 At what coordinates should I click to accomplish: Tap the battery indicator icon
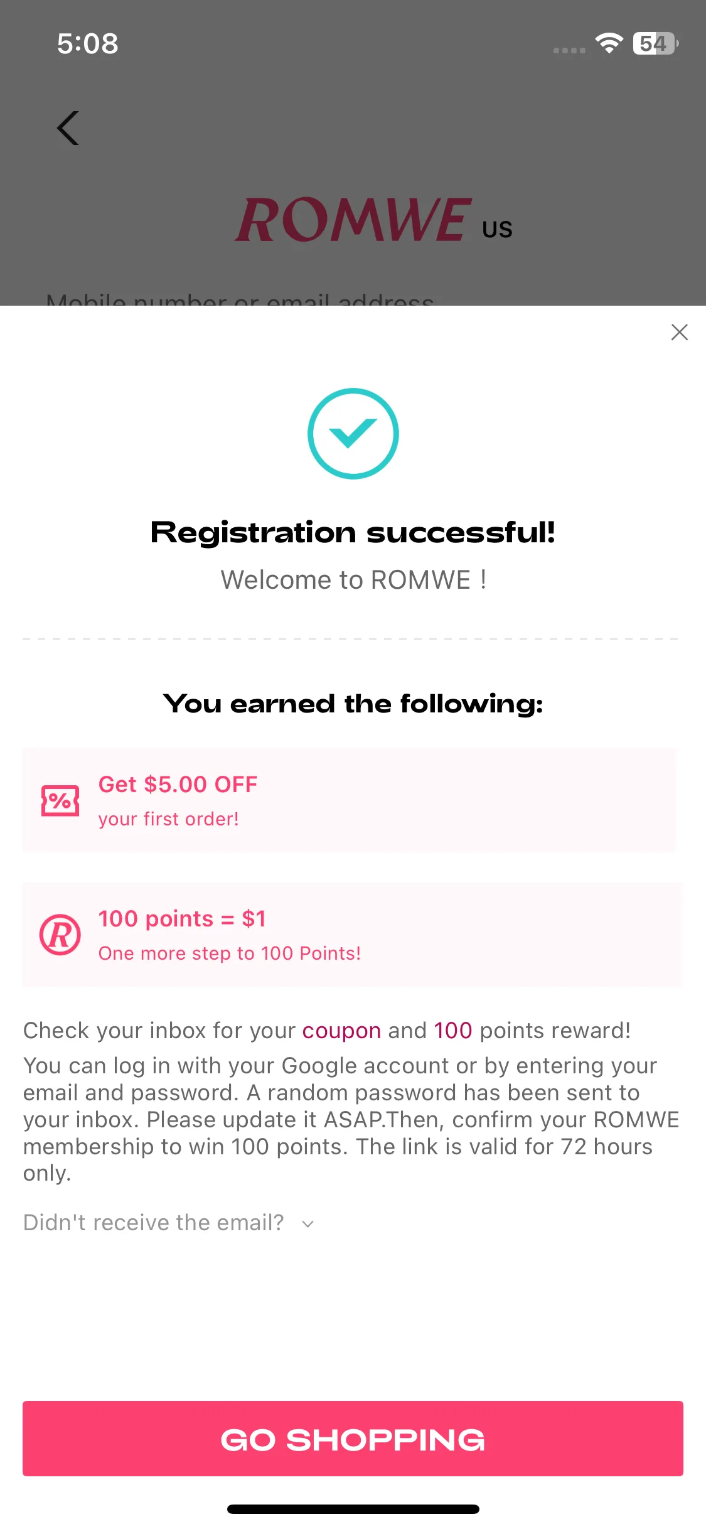tap(656, 43)
